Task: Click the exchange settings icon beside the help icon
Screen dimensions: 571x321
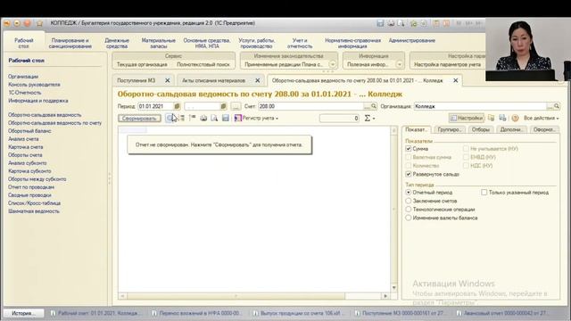Action: (x=502, y=118)
